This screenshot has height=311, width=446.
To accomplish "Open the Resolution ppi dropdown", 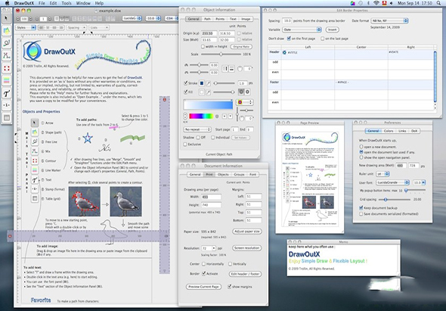I will point(209,248).
